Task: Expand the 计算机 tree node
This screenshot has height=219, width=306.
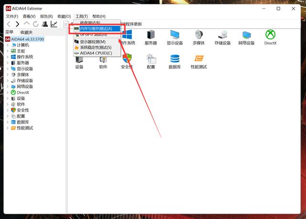Action: tap(8, 45)
